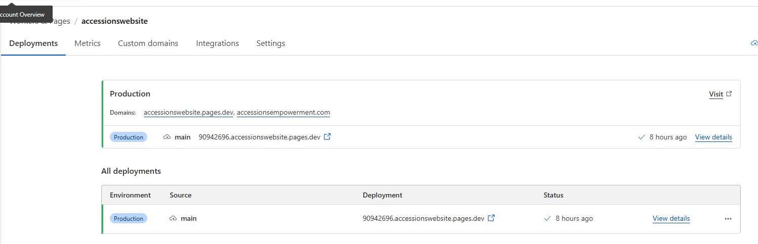The image size is (758, 244).
Task: Click the cloud icon beside main in Production card
Action: tap(167, 137)
